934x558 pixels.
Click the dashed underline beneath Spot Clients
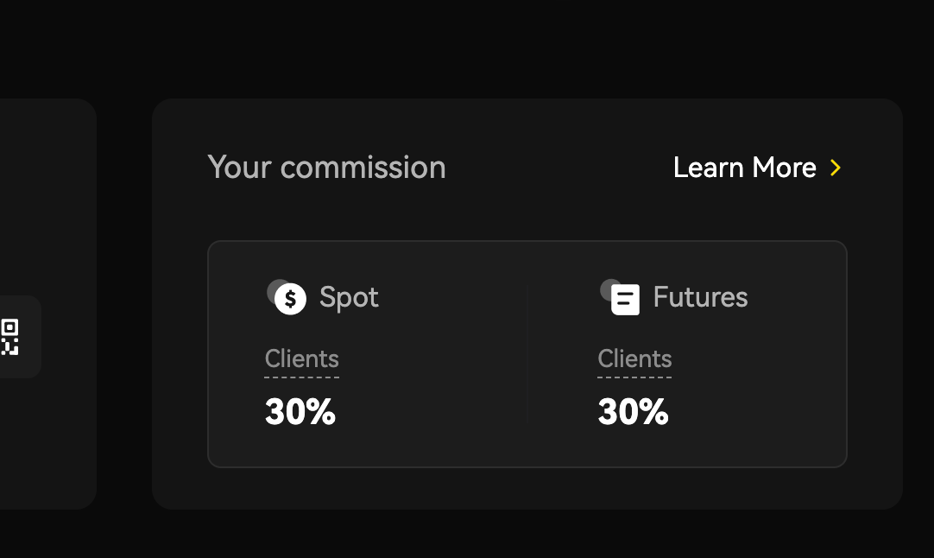click(301, 377)
